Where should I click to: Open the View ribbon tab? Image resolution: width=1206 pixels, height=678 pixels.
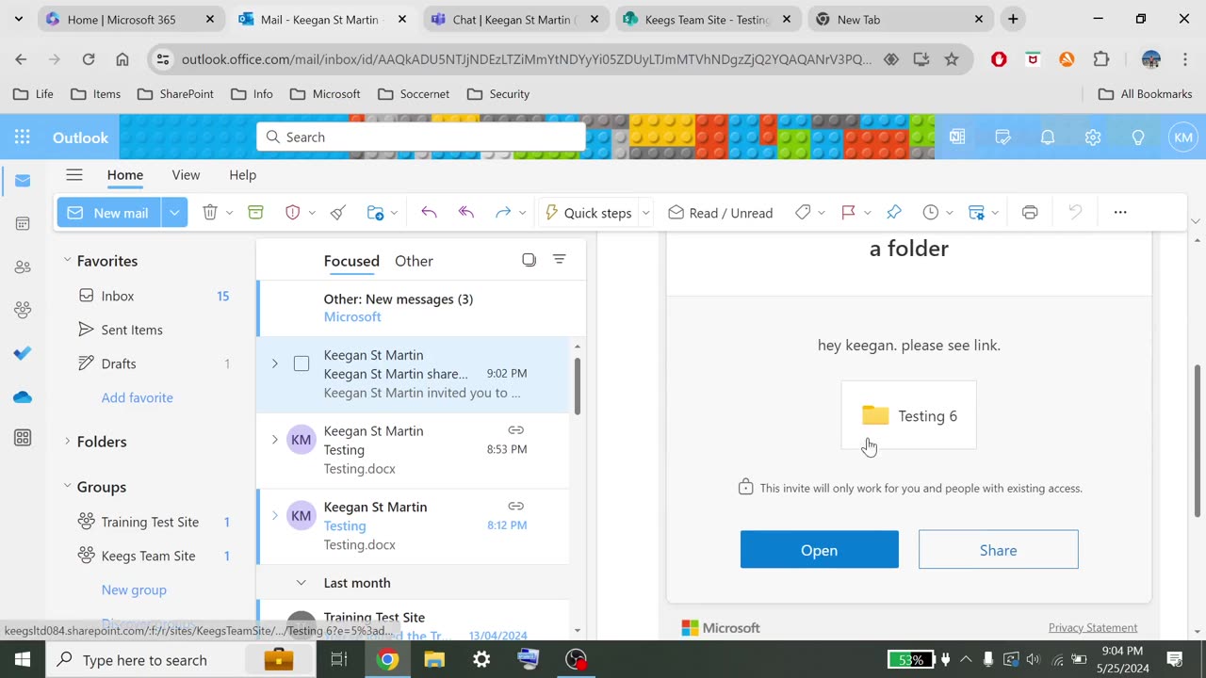click(186, 175)
